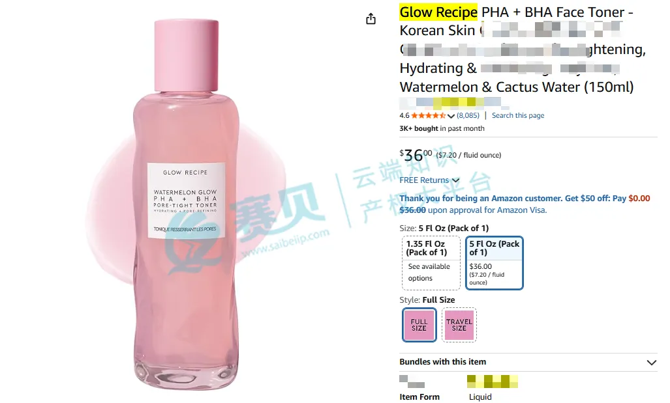This screenshot has width=670, height=403.
Task: Click the orange star rating icons
Action: click(429, 116)
